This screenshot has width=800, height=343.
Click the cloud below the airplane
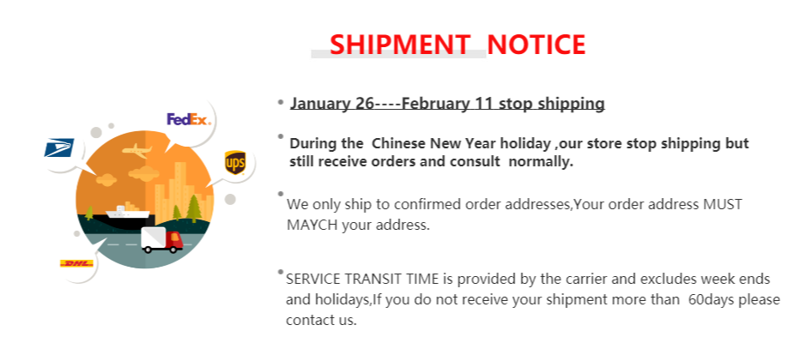[x=143, y=173]
